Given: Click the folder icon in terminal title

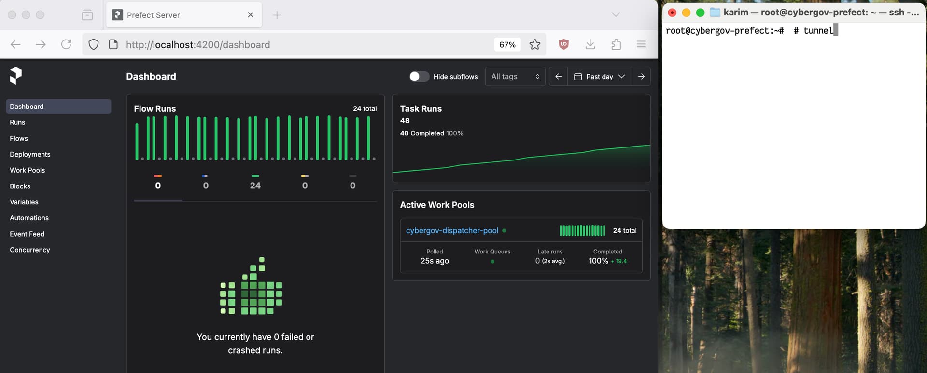Looking at the screenshot, I should click(715, 13).
